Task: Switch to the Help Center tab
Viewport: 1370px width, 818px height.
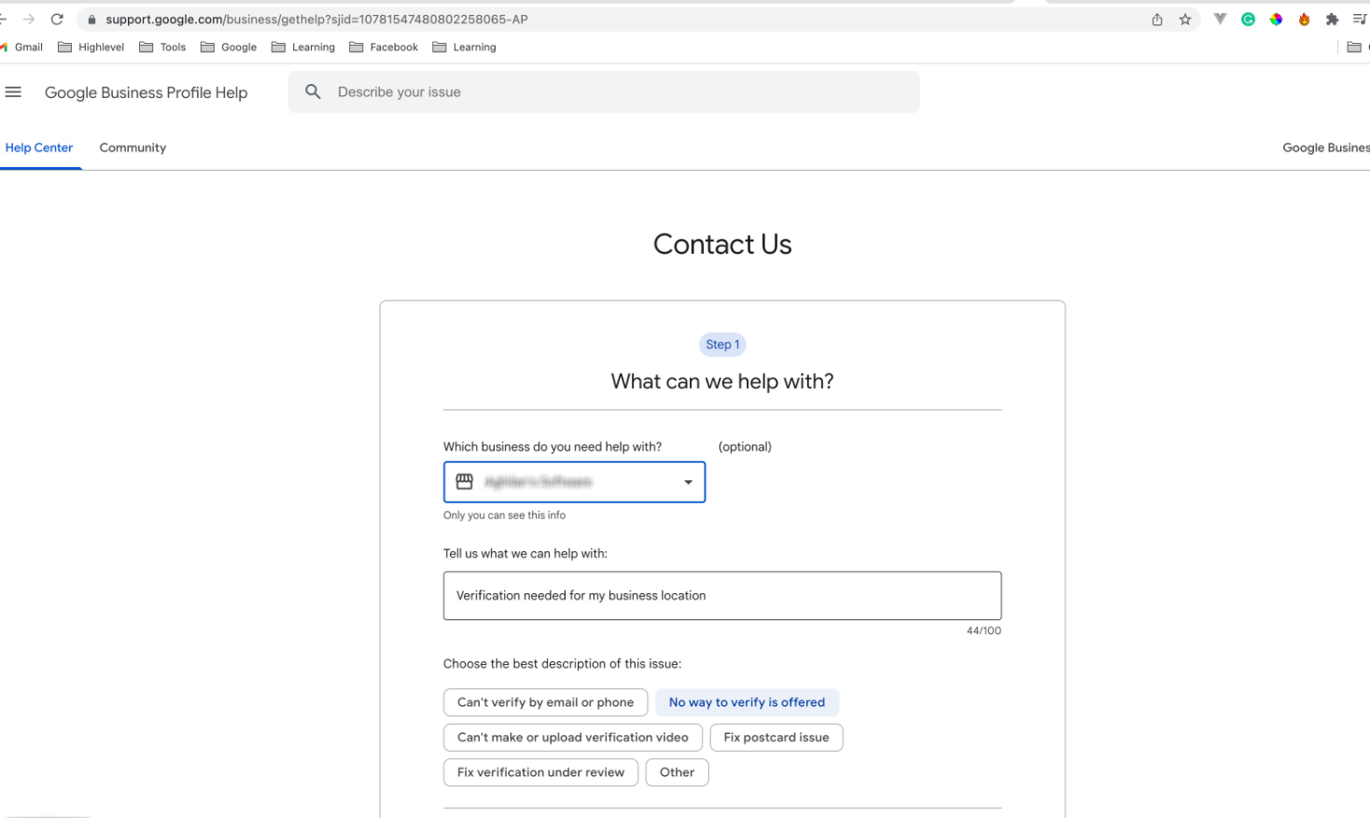Action: point(39,147)
